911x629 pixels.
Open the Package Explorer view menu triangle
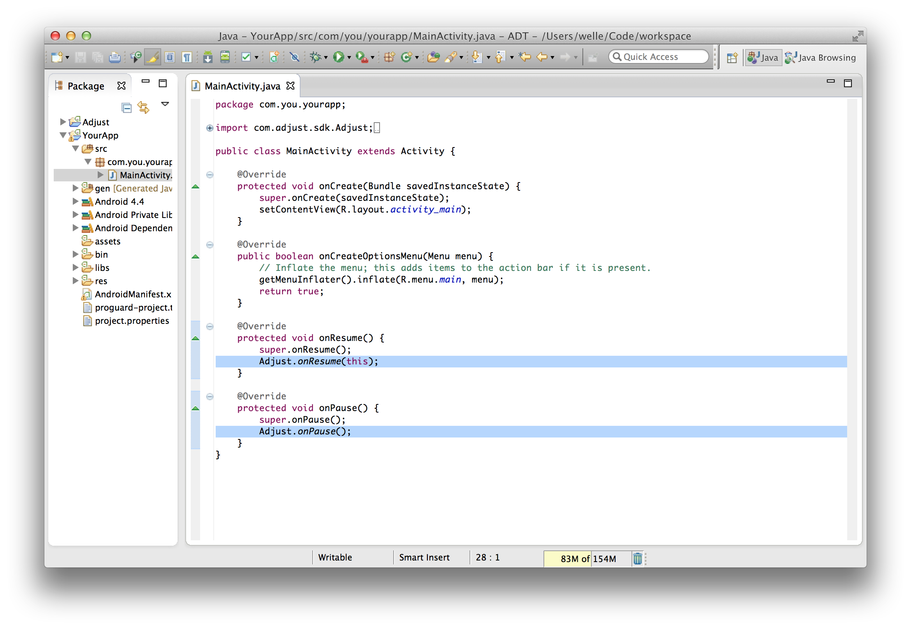coord(165,104)
